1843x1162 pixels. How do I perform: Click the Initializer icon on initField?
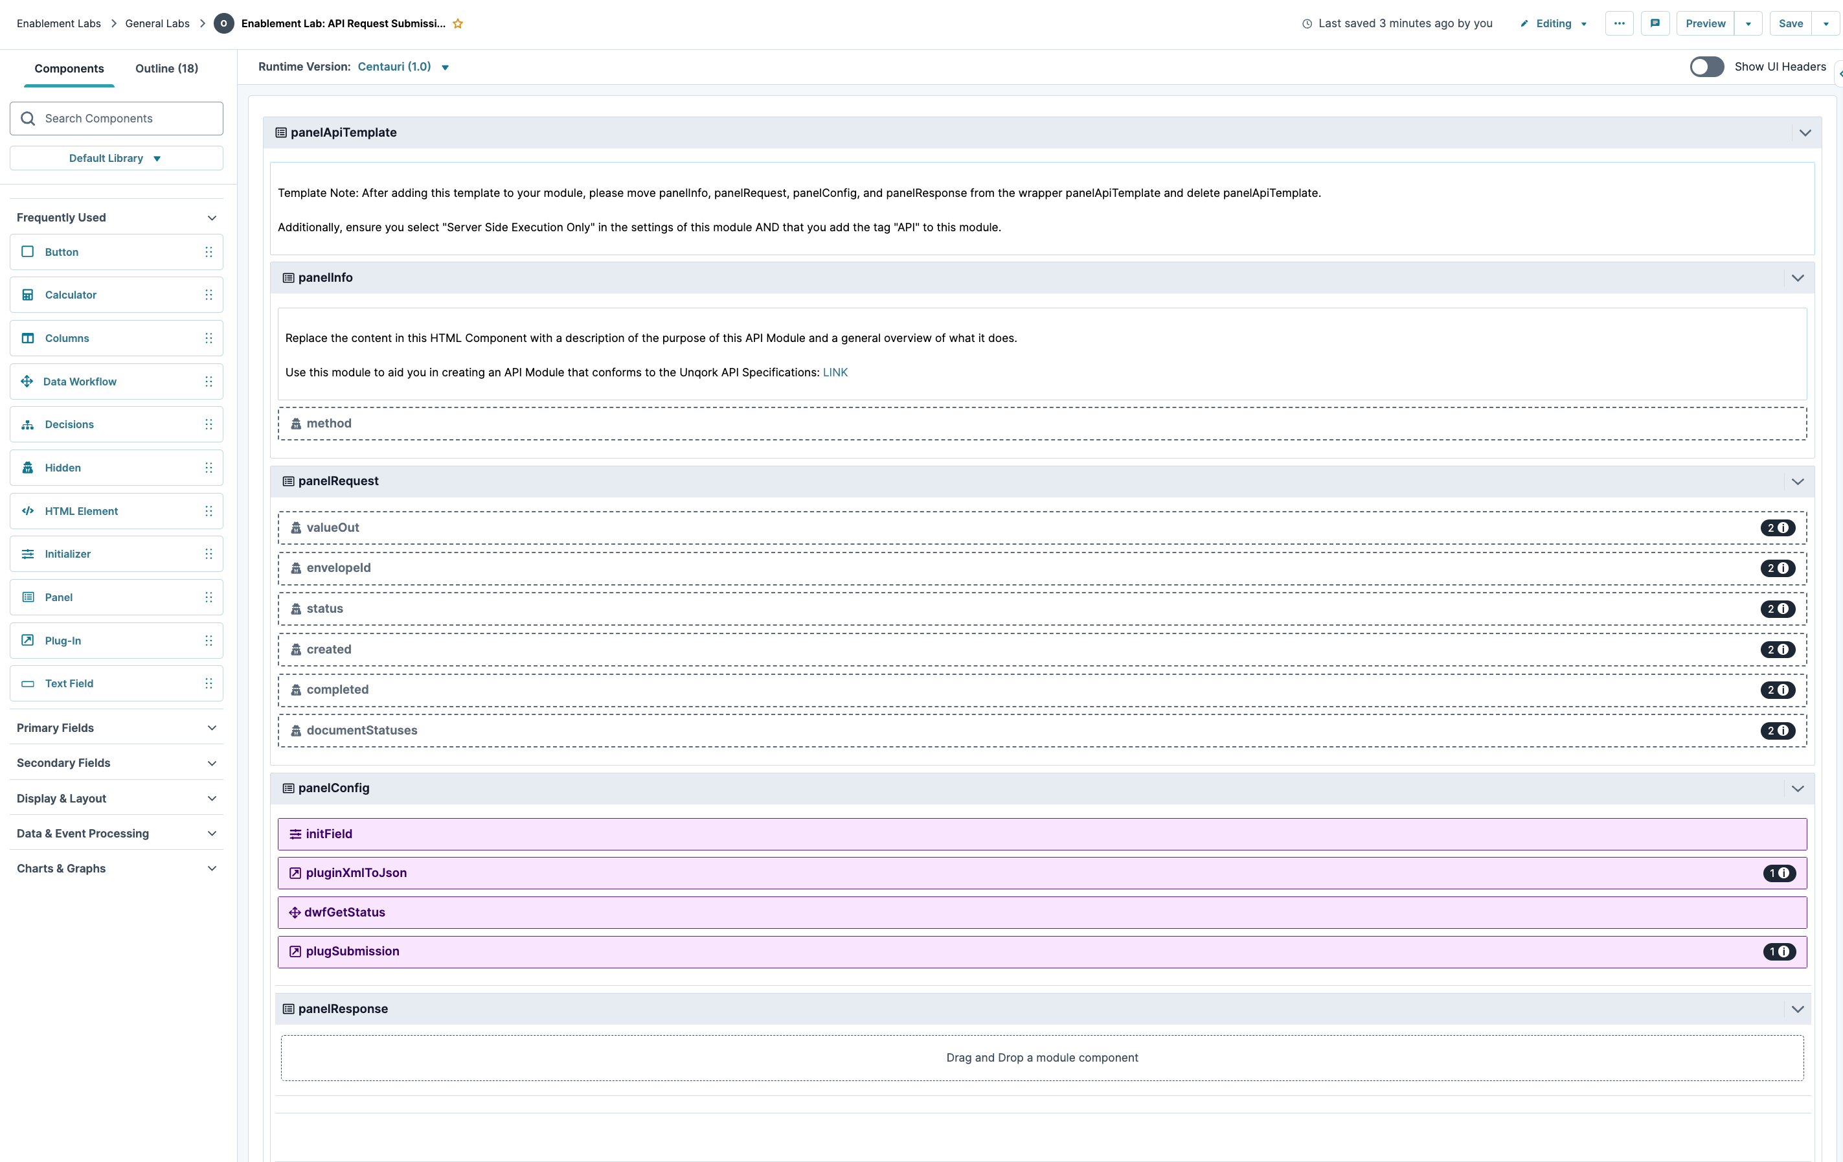click(x=295, y=834)
